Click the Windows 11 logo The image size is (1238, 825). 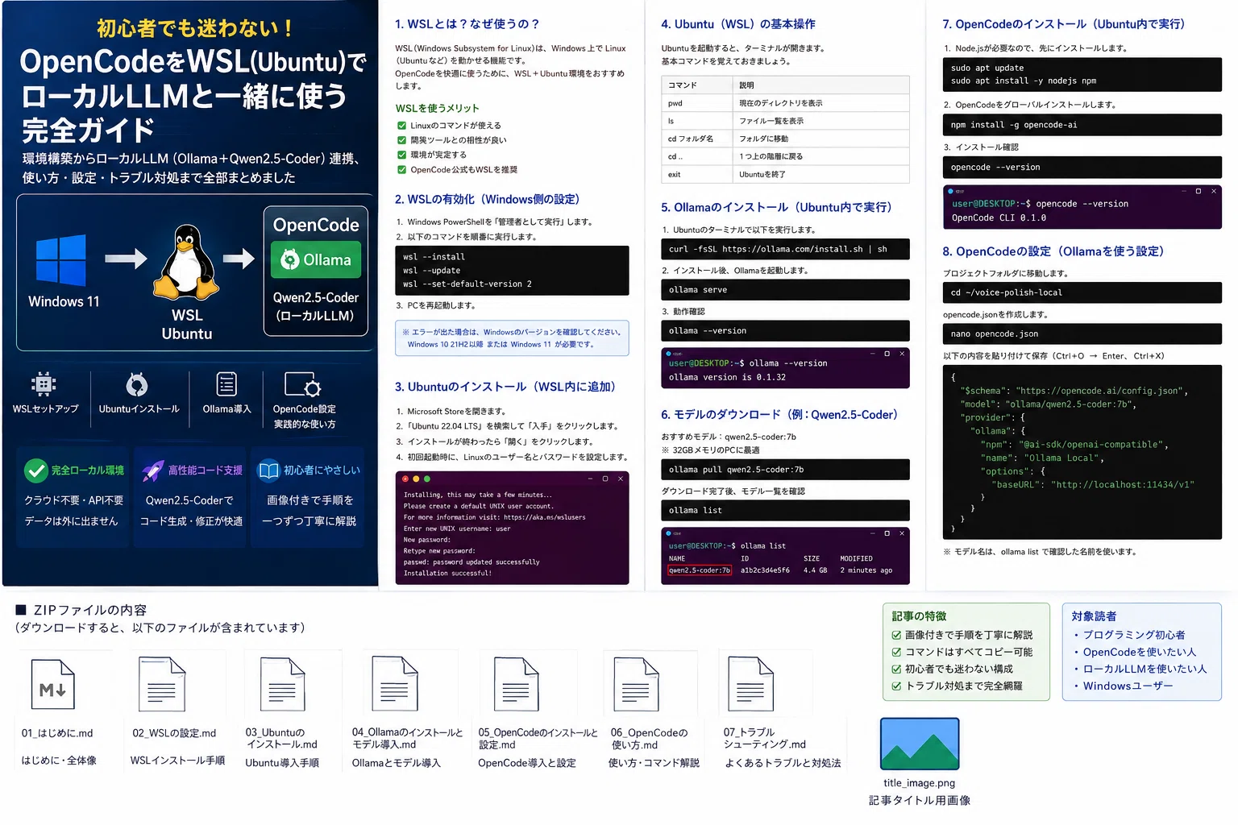(61, 260)
